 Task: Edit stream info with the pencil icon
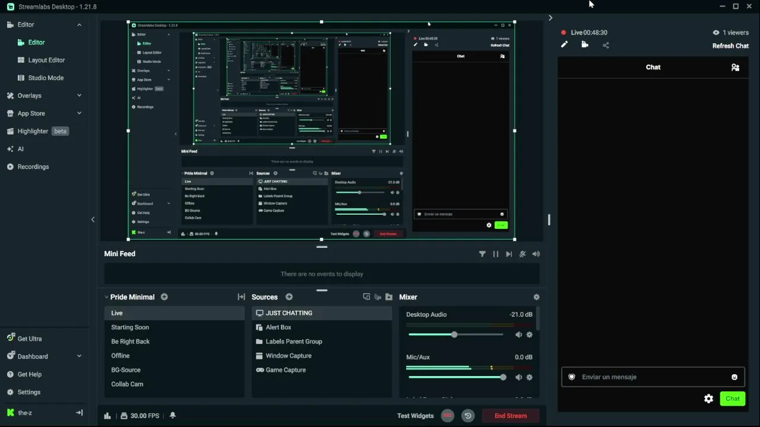tap(564, 44)
